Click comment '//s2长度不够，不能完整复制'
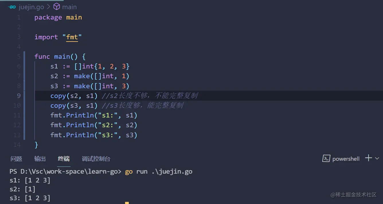Viewport: 383px width, 204px height. [150, 96]
